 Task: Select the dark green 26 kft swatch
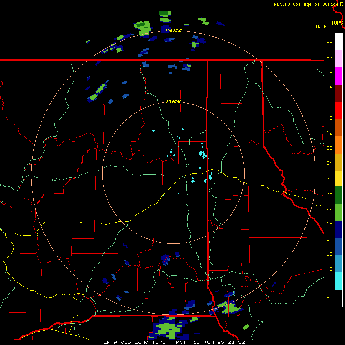(338, 195)
